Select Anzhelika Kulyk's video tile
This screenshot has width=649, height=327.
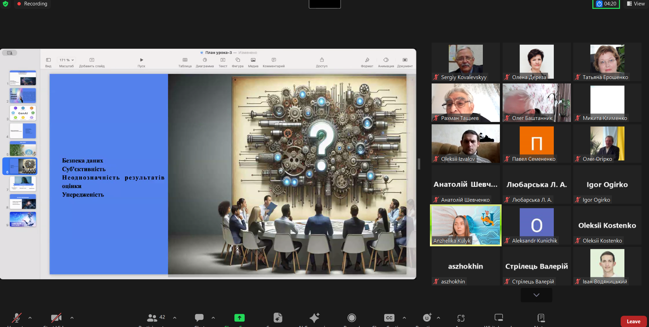coord(465,225)
